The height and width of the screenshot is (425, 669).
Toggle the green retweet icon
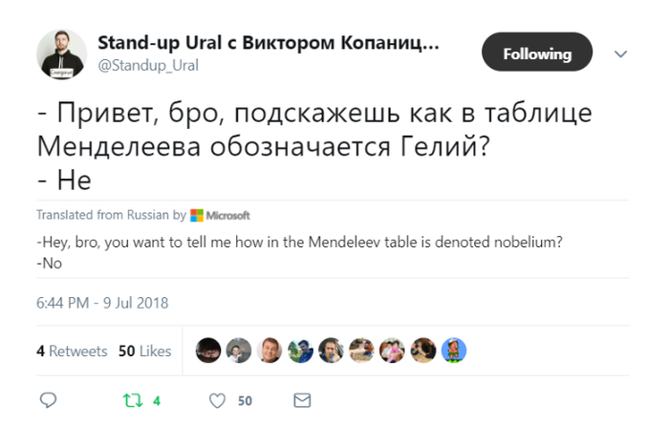click(134, 400)
